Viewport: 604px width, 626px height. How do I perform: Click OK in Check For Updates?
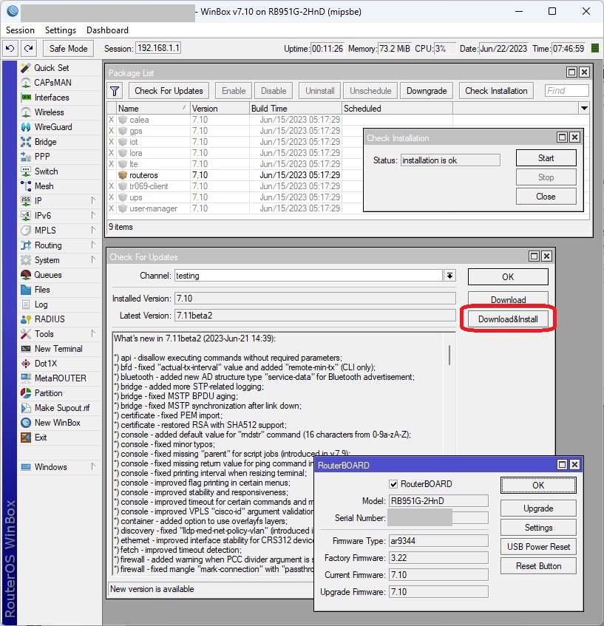[508, 276]
